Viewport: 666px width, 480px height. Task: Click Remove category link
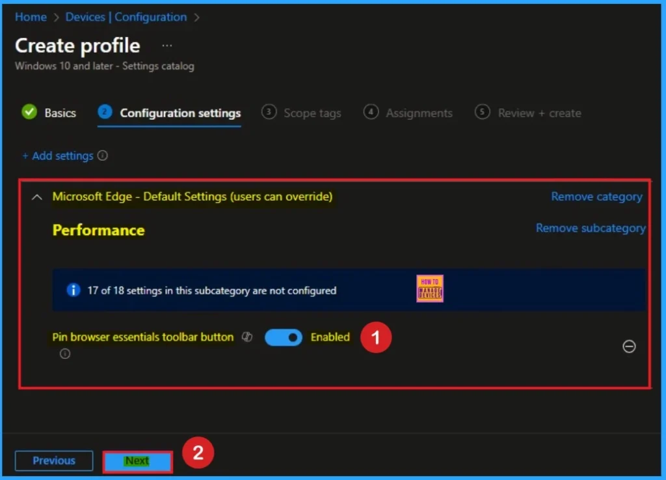[596, 197]
